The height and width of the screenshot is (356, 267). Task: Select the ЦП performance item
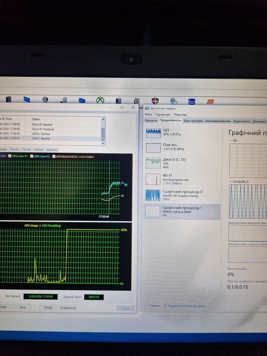pyautogui.click(x=183, y=133)
